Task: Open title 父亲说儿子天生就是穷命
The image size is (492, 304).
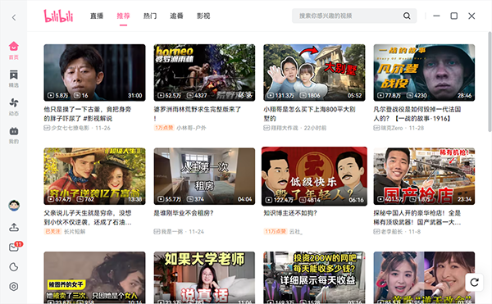Action: (88, 217)
